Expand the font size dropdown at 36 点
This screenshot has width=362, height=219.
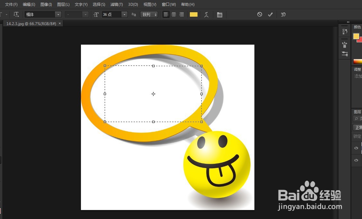click(x=124, y=14)
